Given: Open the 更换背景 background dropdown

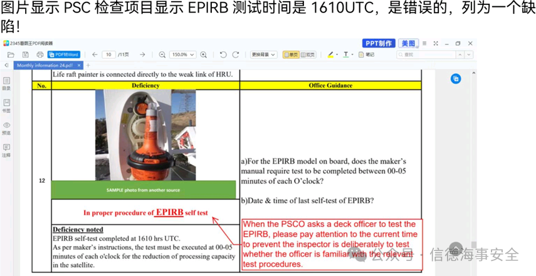Looking at the screenshot, I should coord(263,54).
